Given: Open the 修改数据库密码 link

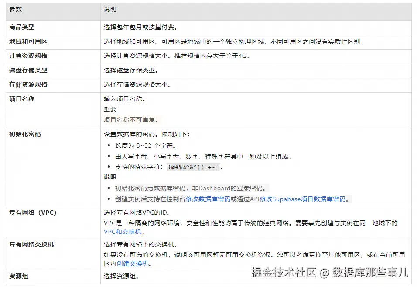Looking at the screenshot, I should [x=208, y=199].
